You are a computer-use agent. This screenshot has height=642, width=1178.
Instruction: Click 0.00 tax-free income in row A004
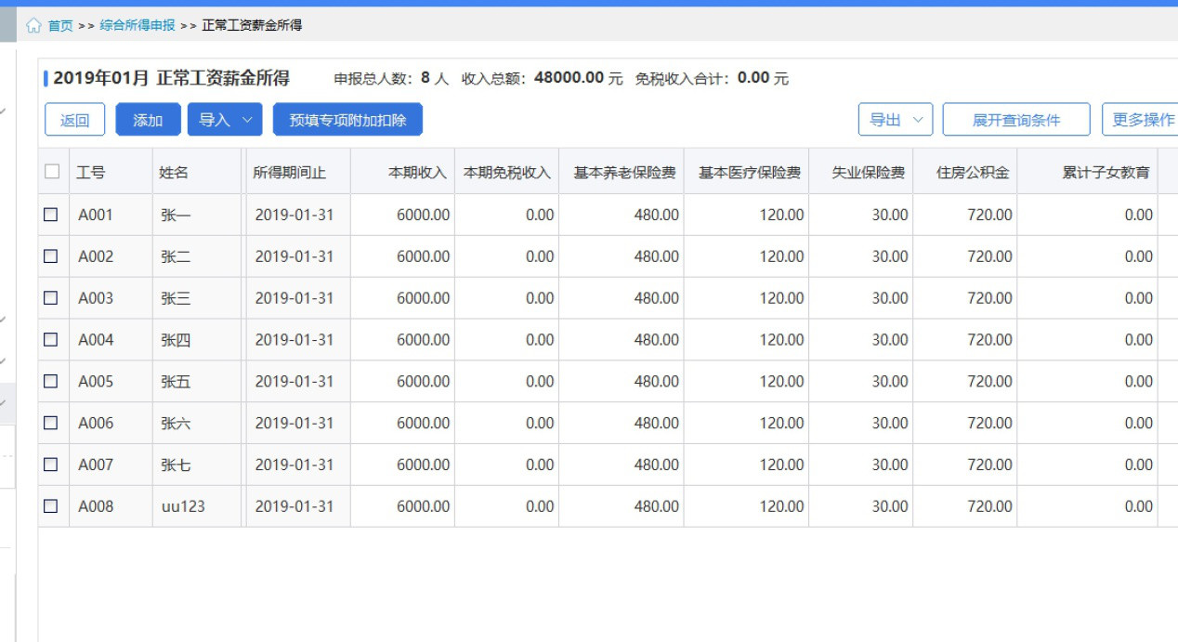(540, 340)
